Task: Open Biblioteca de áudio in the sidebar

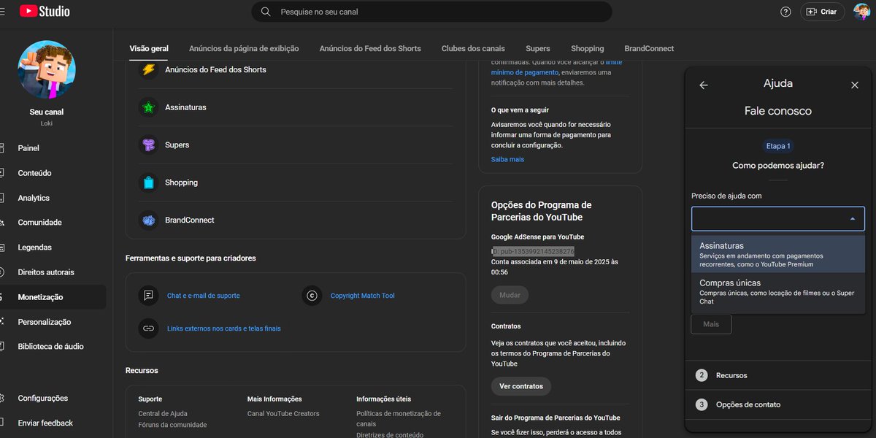Action: 53,347
